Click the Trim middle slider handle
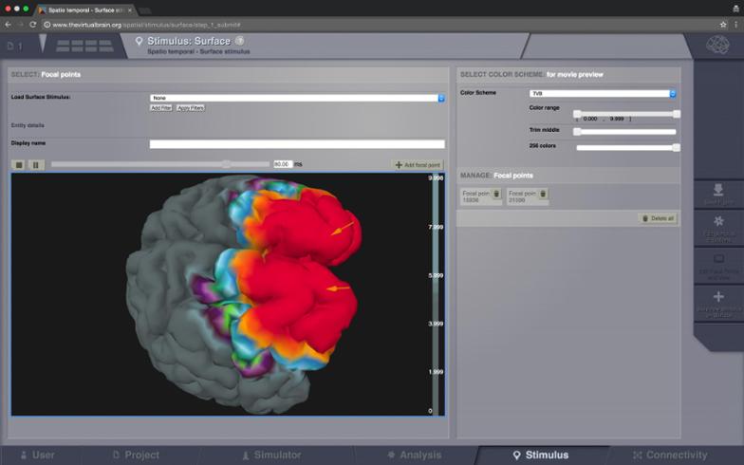Screen dimensions: 744x465 [577, 132]
